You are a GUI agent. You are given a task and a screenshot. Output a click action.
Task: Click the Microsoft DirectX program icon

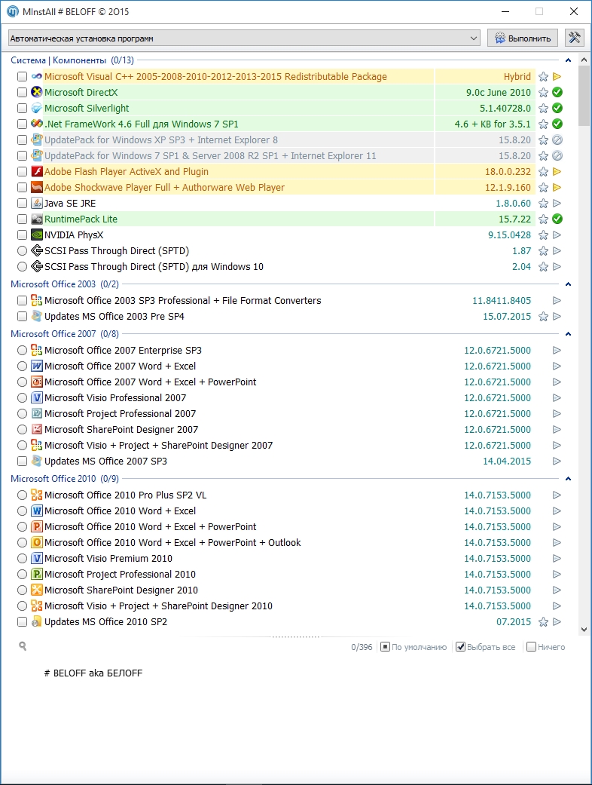click(36, 92)
